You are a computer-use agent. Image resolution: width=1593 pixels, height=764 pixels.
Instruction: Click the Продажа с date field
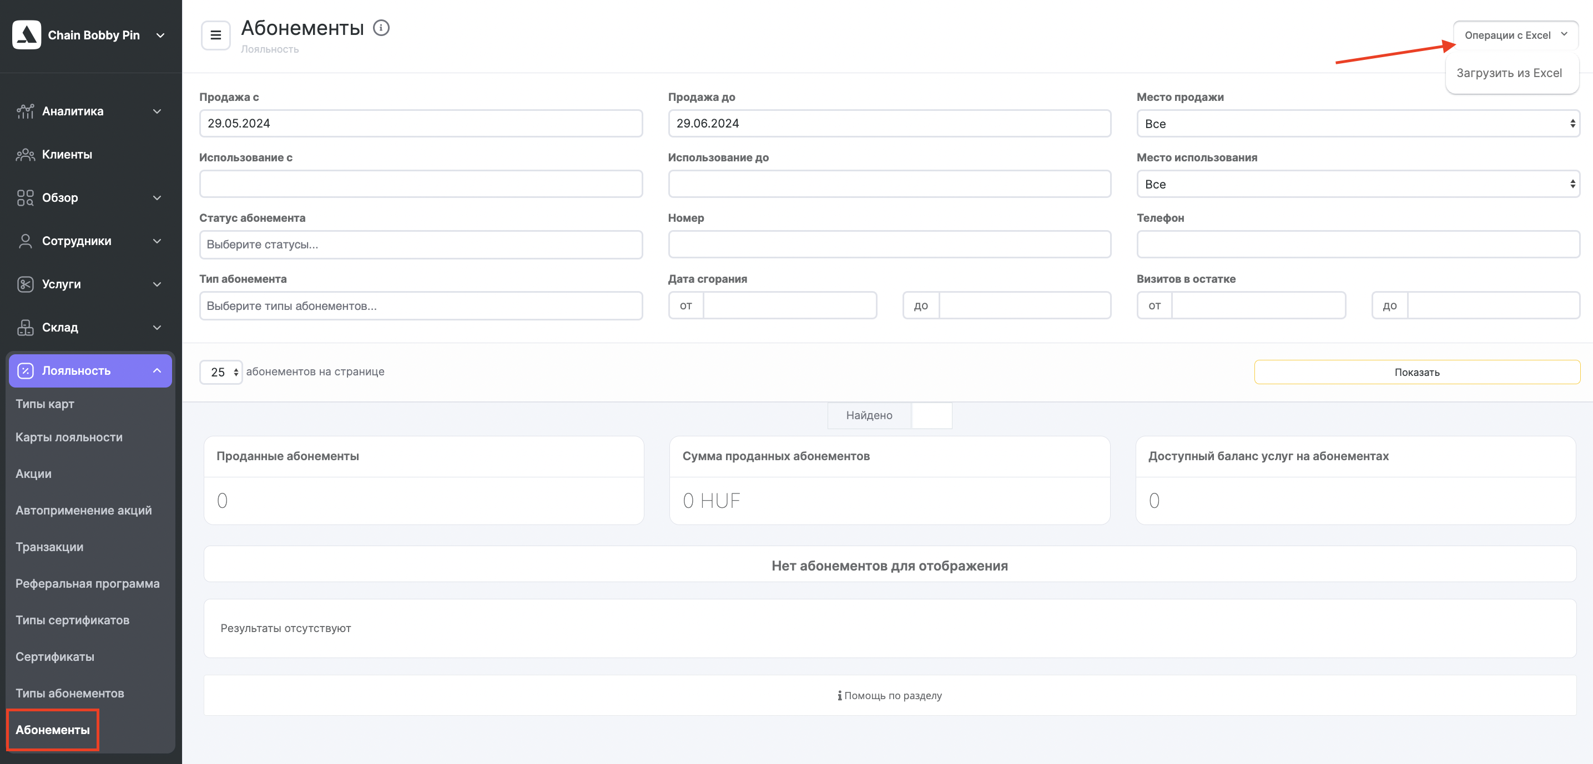[x=421, y=124]
